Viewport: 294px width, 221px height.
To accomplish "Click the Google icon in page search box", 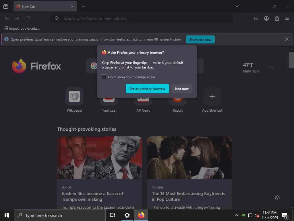I will [x=94, y=66].
